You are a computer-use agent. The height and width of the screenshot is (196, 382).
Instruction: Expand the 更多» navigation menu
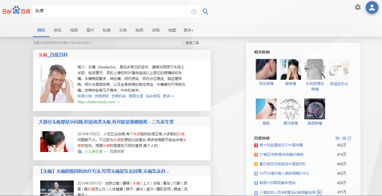tap(188, 30)
